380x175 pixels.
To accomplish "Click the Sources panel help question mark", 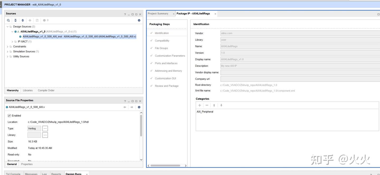I will [125, 14].
